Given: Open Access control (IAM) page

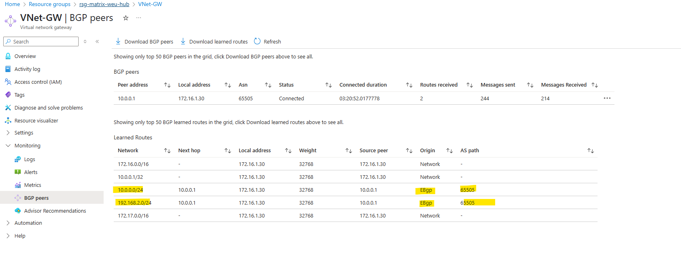Looking at the screenshot, I should [38, 82].
